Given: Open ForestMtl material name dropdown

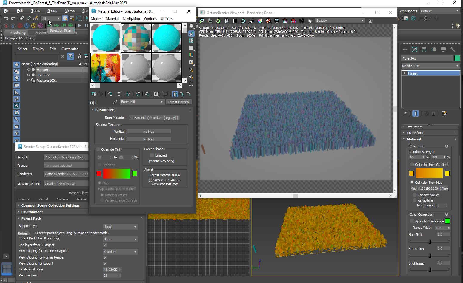Looking at the screenshot, I should 142,102.
